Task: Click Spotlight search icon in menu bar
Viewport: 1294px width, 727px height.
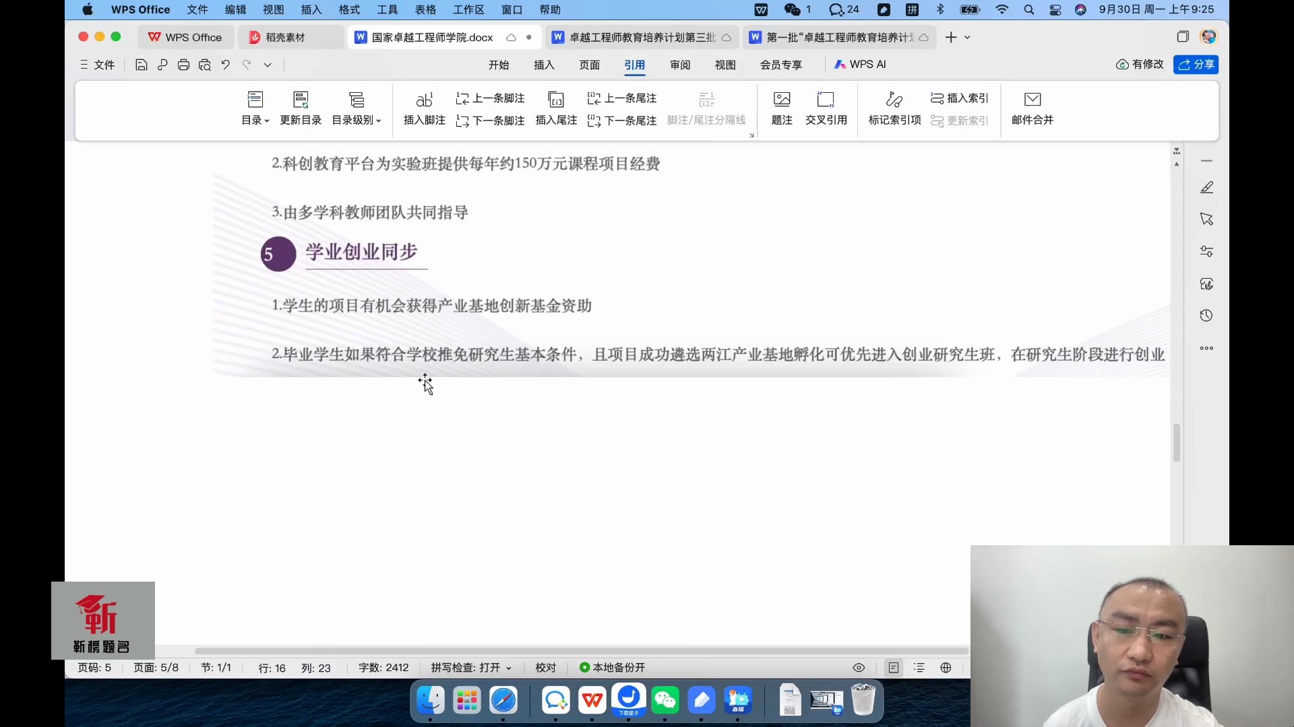Action: (1029, 9)
